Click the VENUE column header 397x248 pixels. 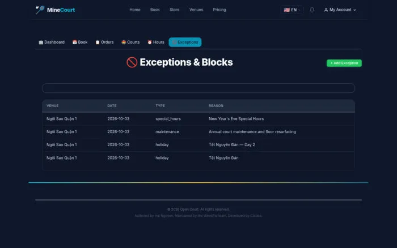click(52, 106)
